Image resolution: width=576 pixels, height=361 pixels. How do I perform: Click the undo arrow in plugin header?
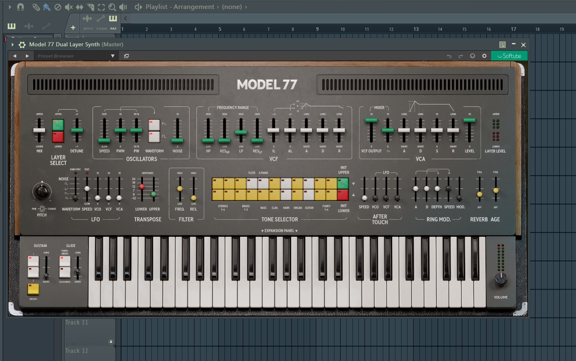(x=450, y=56)
